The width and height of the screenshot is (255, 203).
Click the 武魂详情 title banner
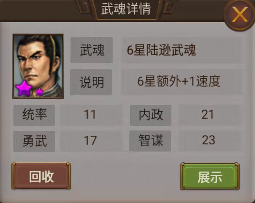(126, 9)
